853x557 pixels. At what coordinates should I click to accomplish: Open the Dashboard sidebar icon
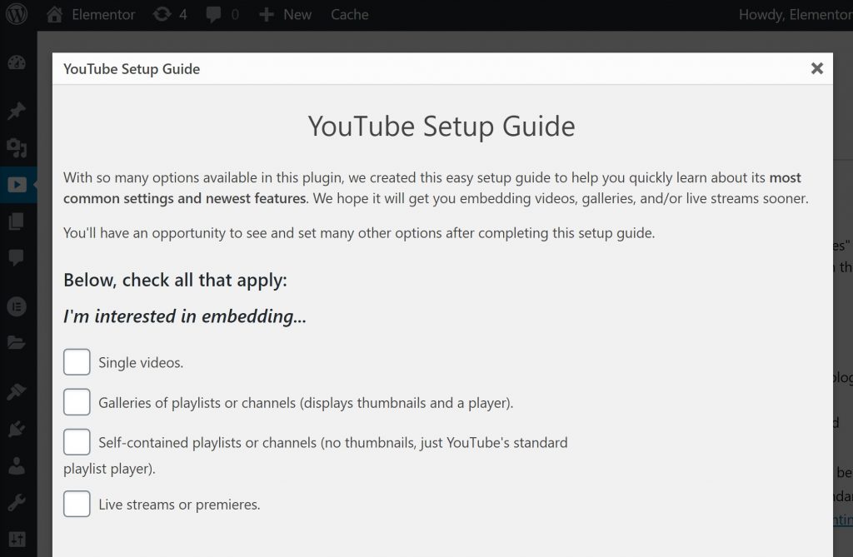pyautogui.click(x=17, y=63)
